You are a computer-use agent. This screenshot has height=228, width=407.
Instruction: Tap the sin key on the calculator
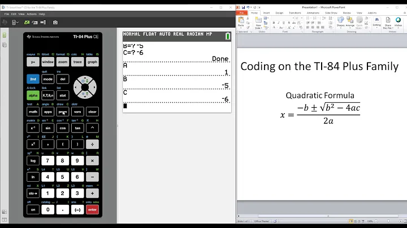coord(47,128)
